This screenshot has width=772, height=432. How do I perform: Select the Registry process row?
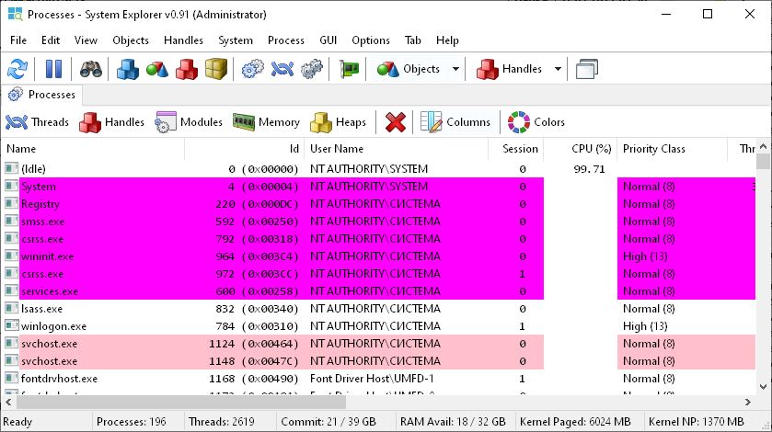tap(379, 204)
